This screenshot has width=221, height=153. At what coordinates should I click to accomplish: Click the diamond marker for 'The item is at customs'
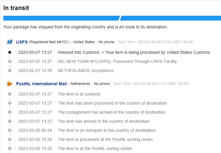pos(10,94)
